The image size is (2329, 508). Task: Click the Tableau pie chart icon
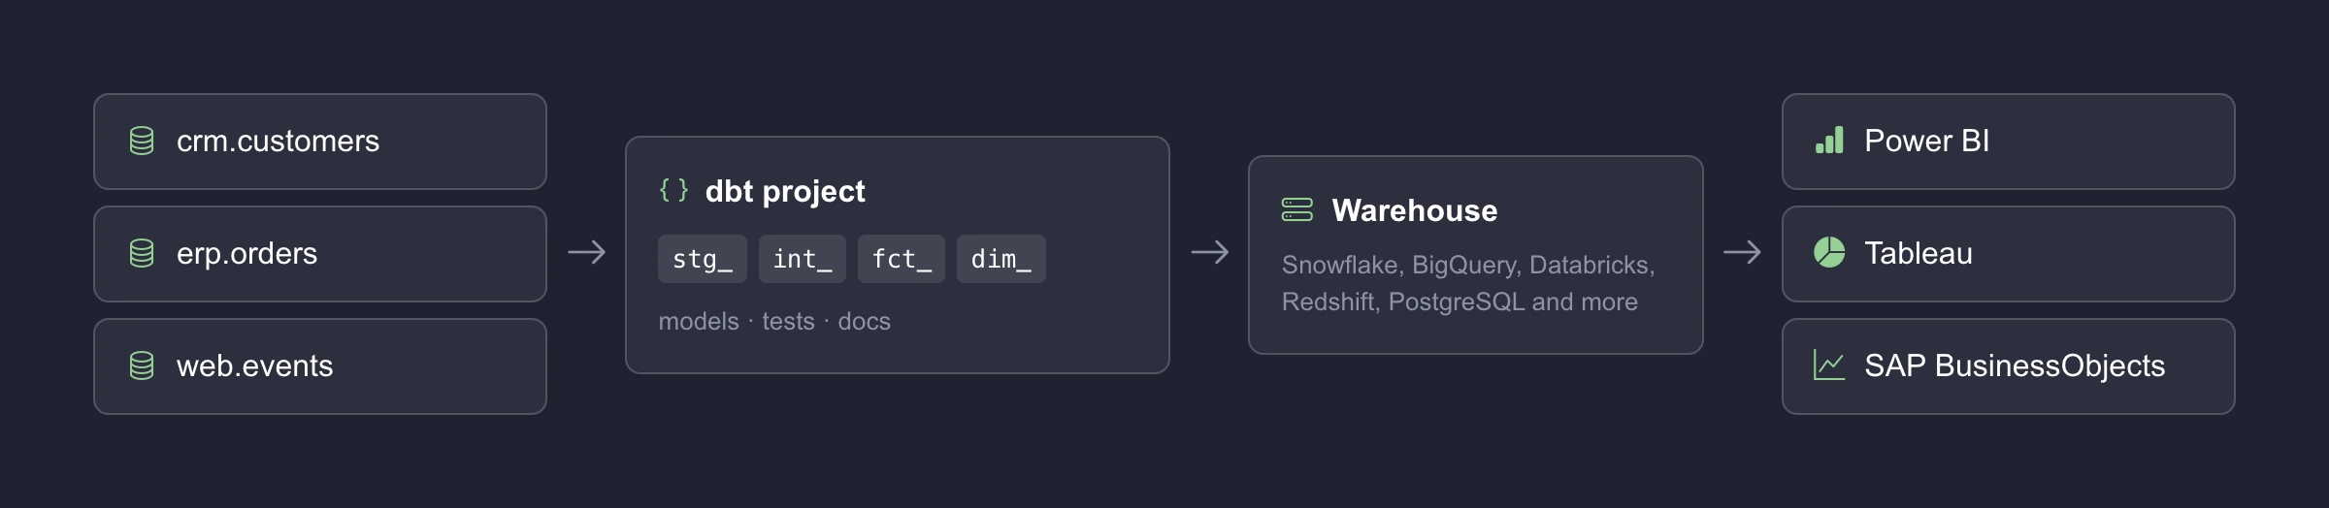pyautogui.click(x=1829, y=253)
